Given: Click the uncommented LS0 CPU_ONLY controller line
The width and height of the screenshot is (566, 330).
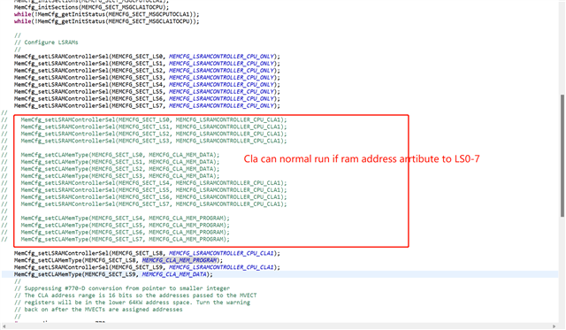Looking at the screenshot, I should [x=147, y=57].
